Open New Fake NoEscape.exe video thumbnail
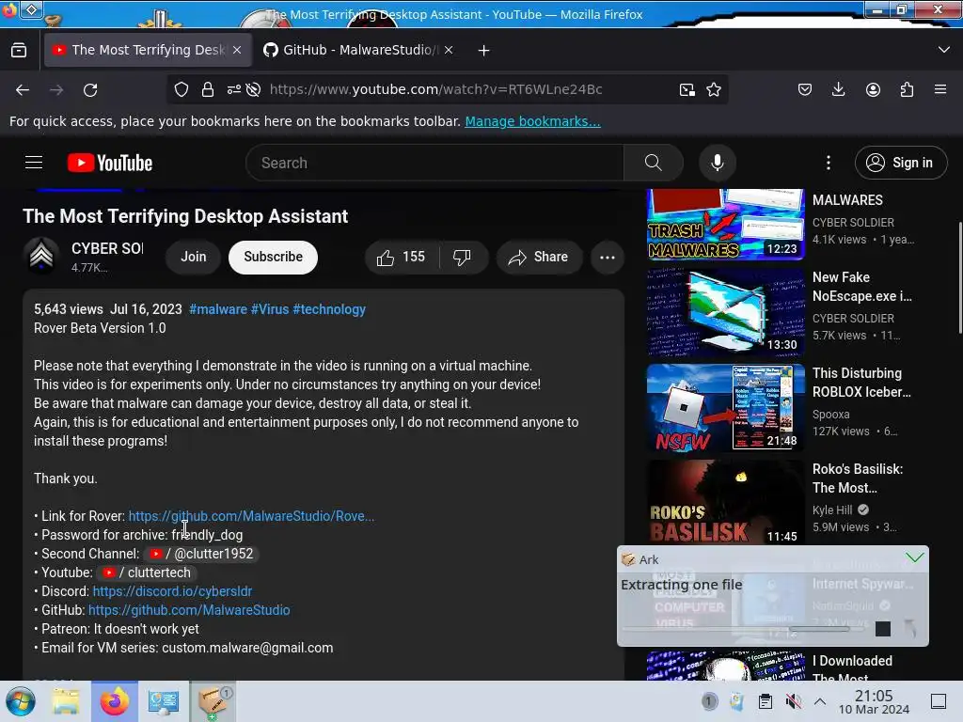 [725, 312]
